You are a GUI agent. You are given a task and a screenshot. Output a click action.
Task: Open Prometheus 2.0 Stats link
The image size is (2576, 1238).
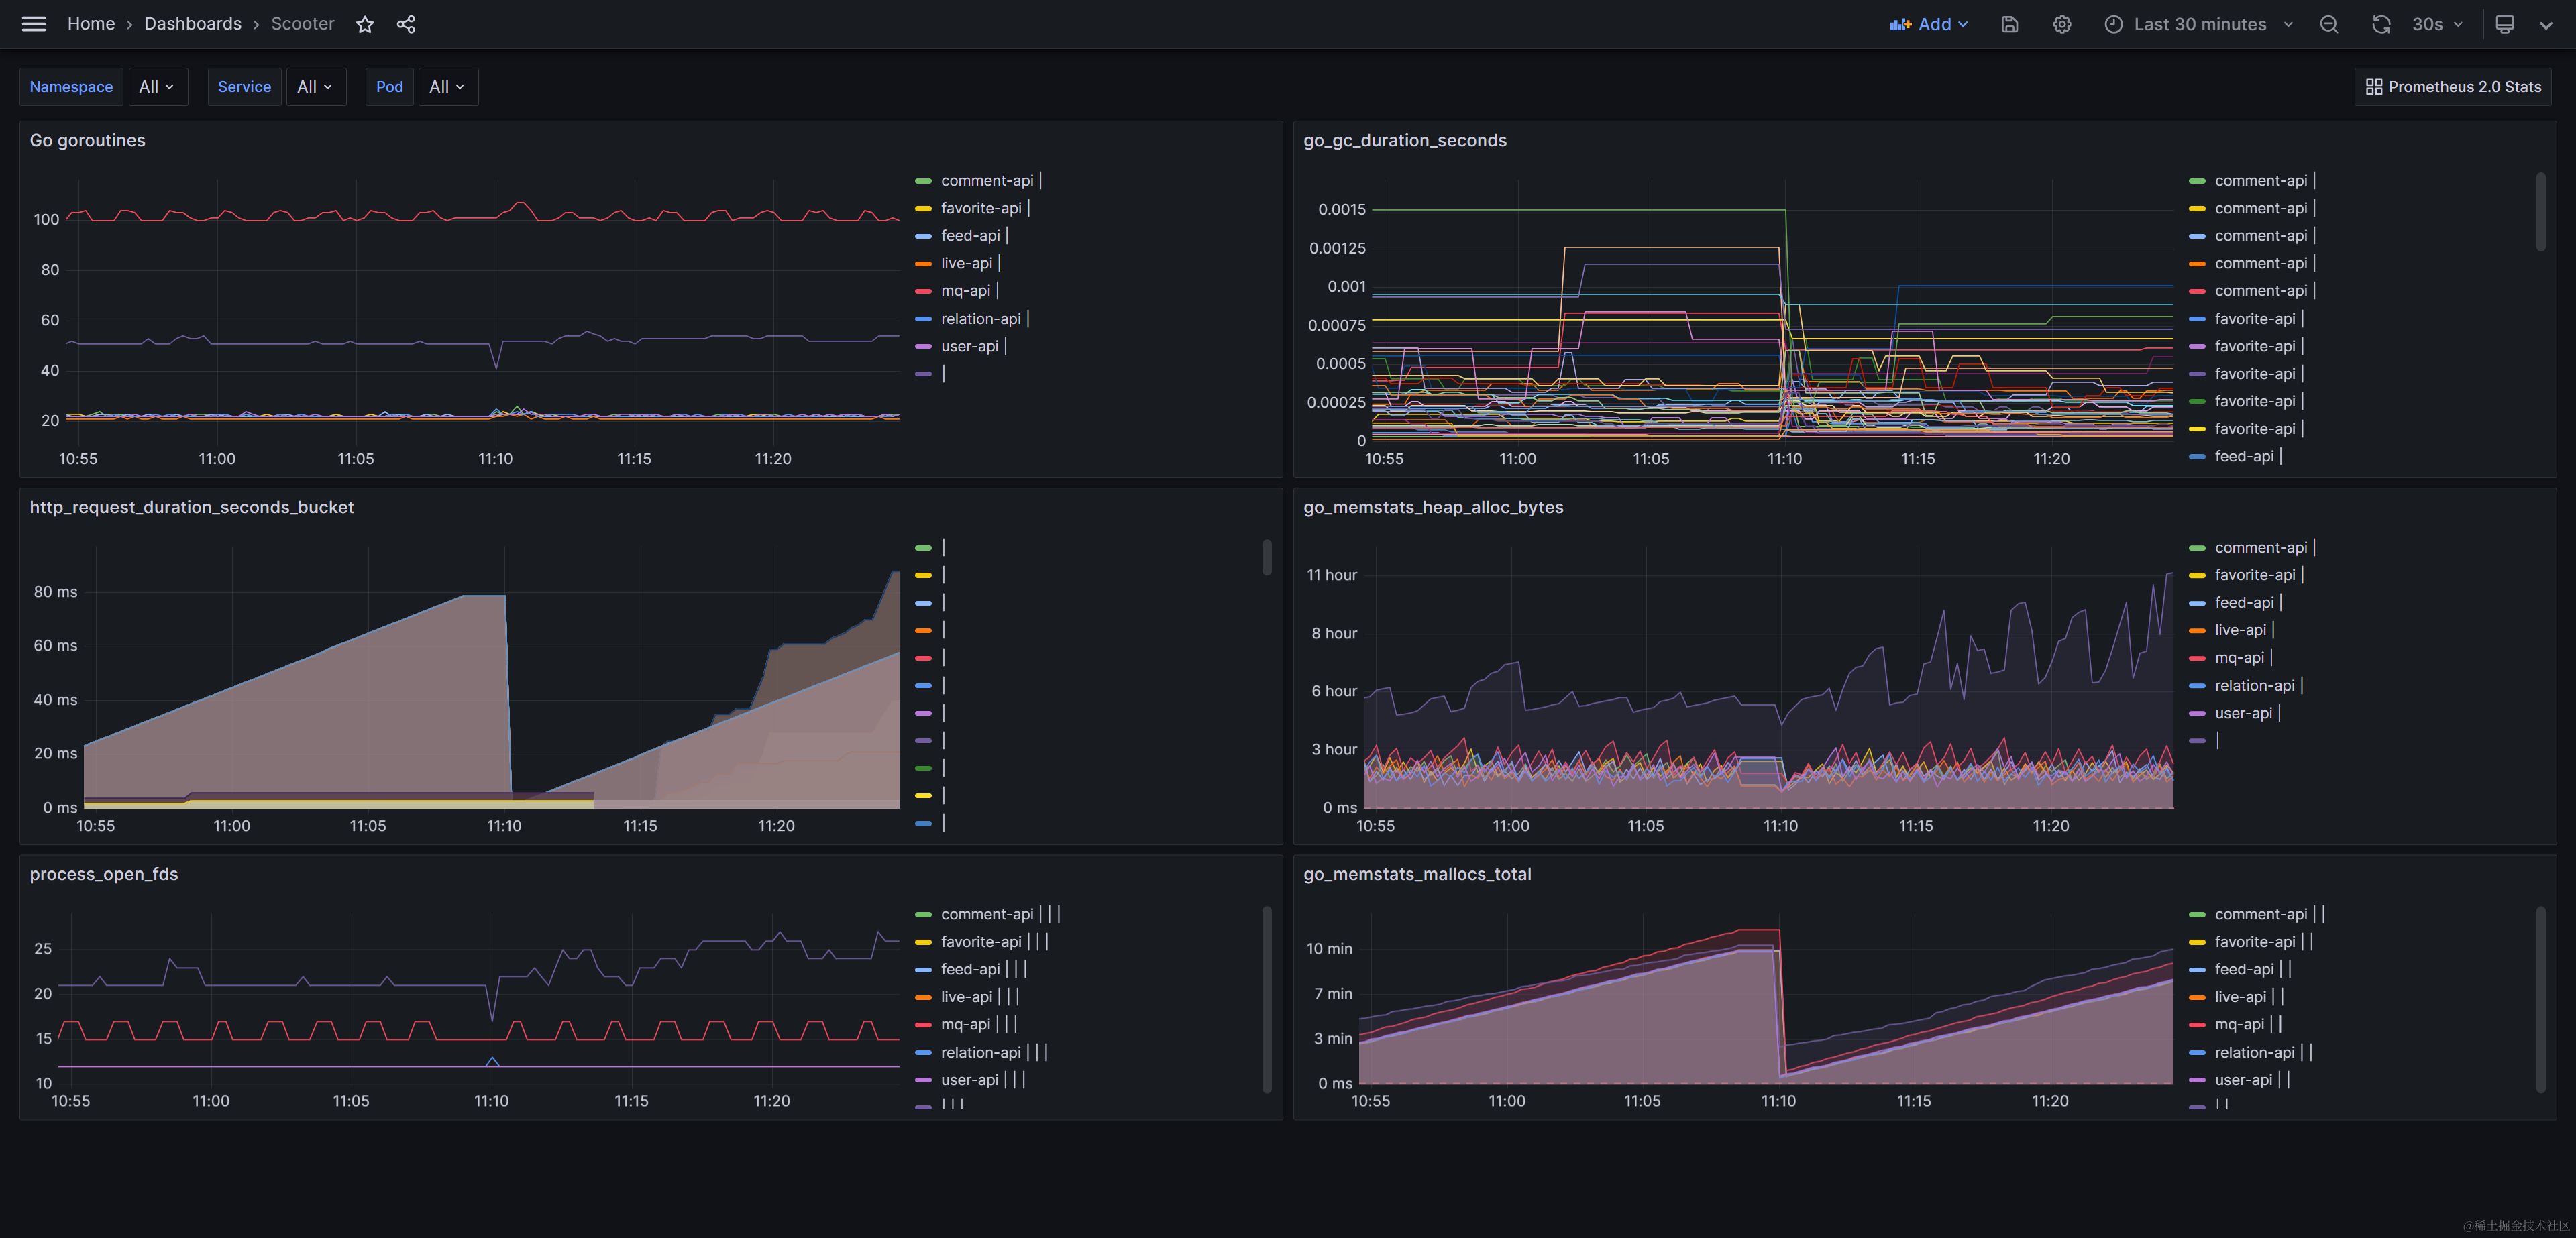(2453, 87)
